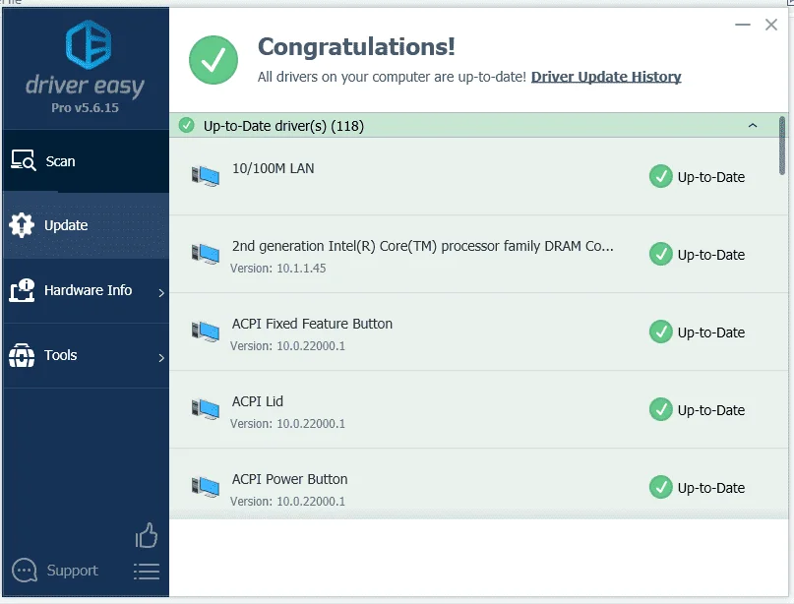The image size is (794, 604).
Task: Click the driver list vertical scrollbar
Action: [782, 146]
